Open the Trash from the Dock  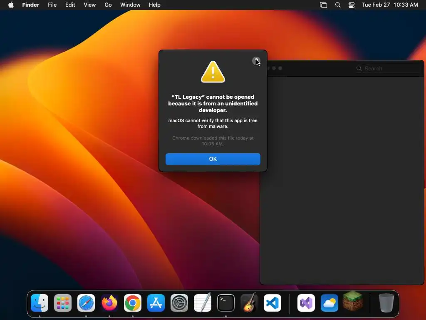coord(386,303)
